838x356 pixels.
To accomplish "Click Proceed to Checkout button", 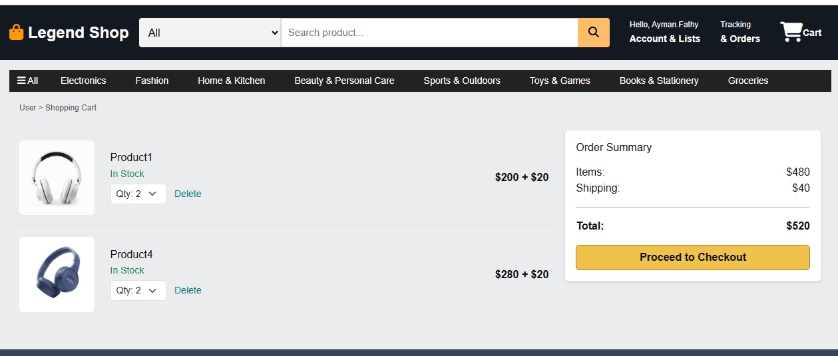I will click(x=692, y=258).
